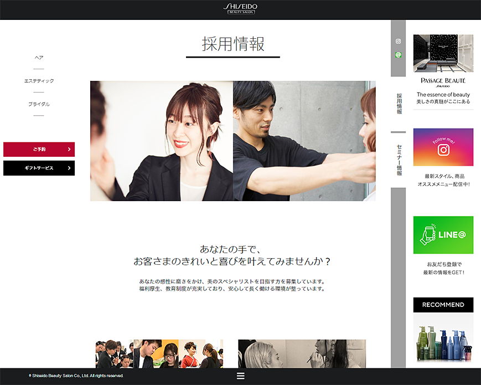Viewport: 481px width, 385px height.
Task: Open the ヘア navigation link
Action: tap(38, 57)
